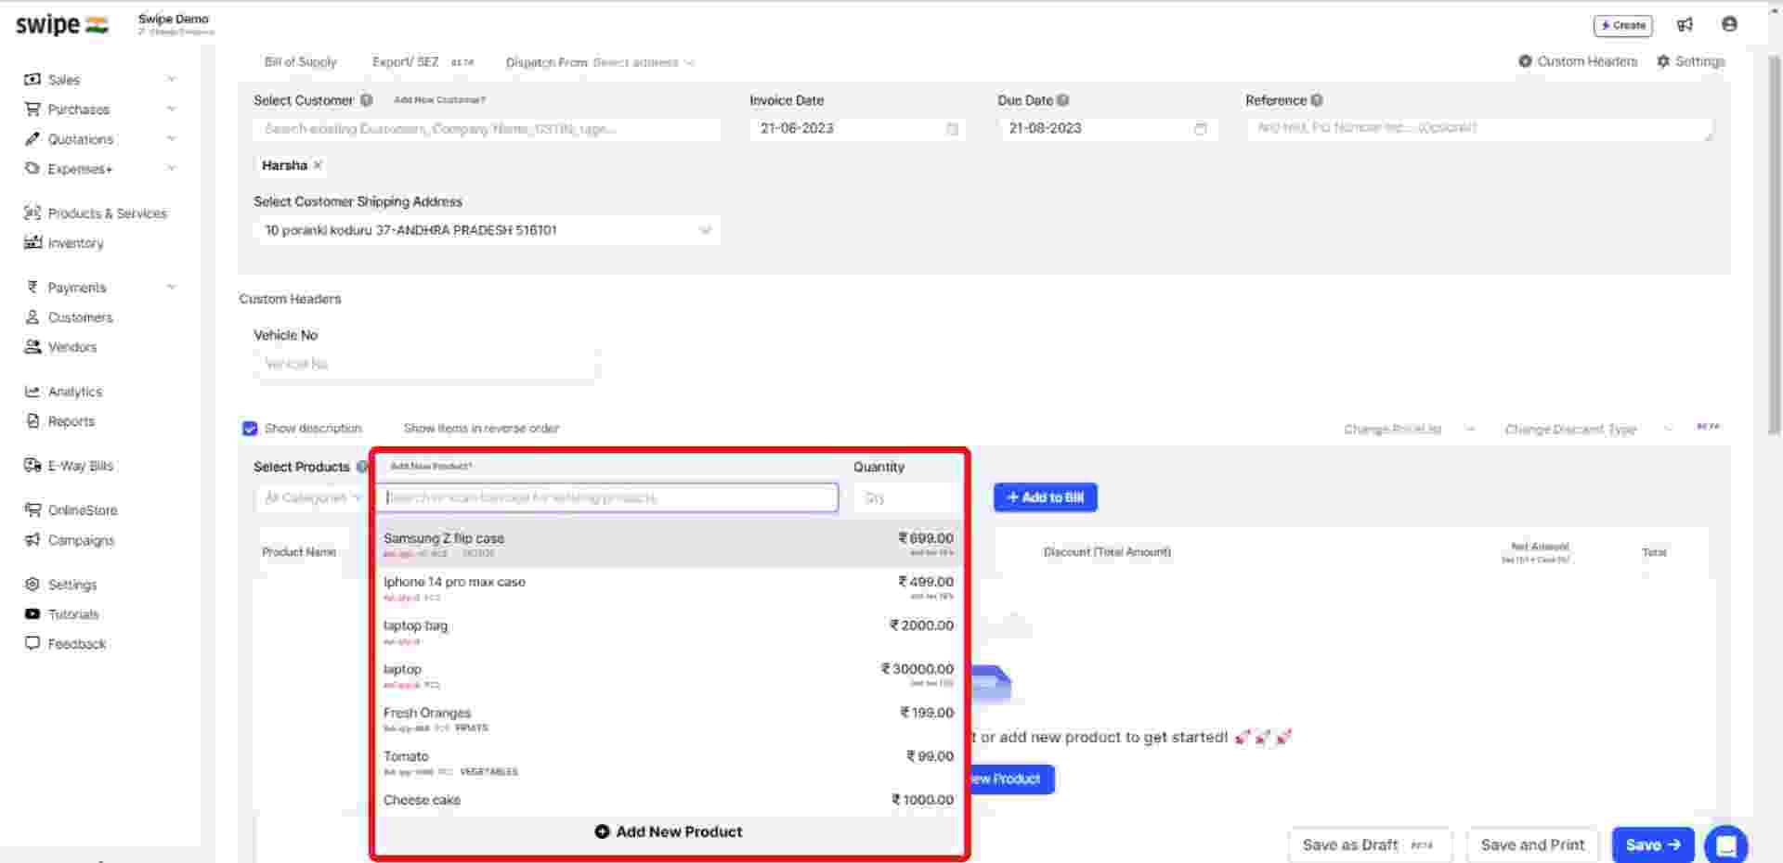
Task: Click the Quotations pen icon
Action: tap(33, 139)
